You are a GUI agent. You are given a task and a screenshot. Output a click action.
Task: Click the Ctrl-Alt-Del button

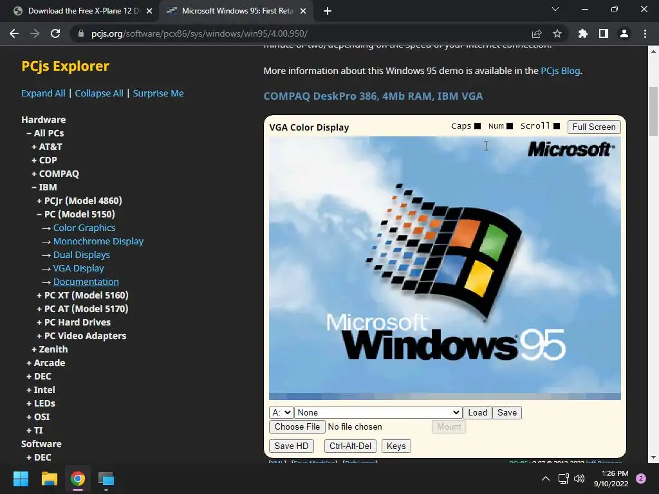(351, 446)
